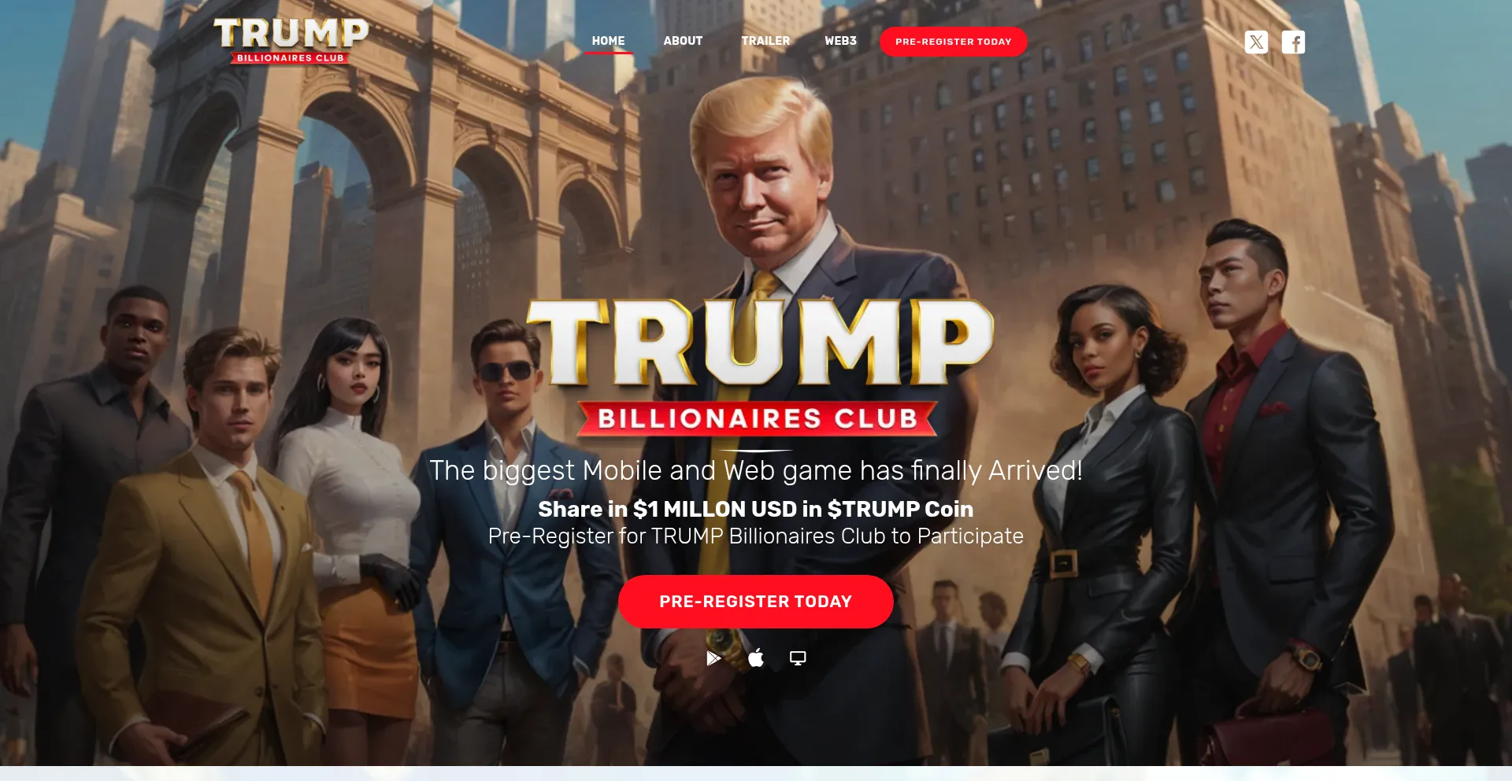Click the large gold-trimmed TRUMP hero title
Image resolution: width=1512 pixels, height=781 pixels.
760,343
